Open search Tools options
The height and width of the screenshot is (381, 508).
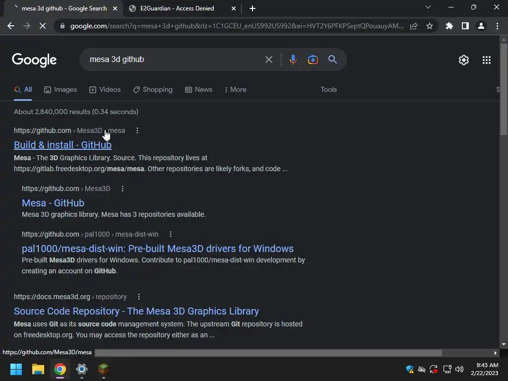tap(328, 89)
